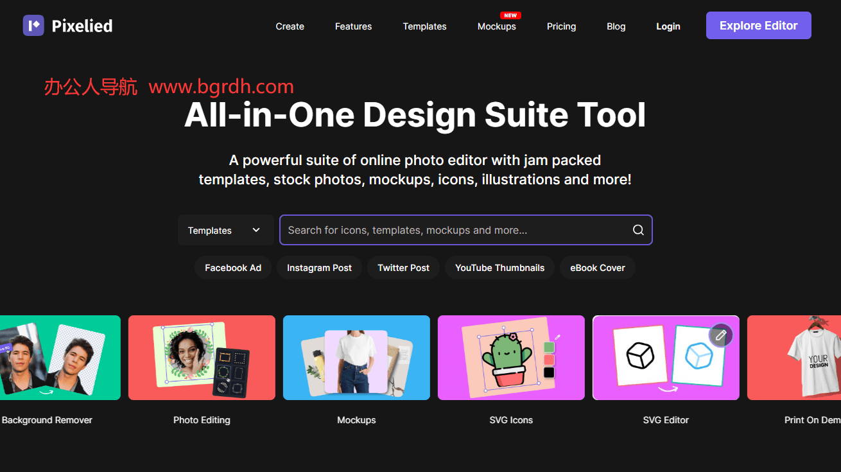Open Mockups page from navigation bar

tap(496, 26)
